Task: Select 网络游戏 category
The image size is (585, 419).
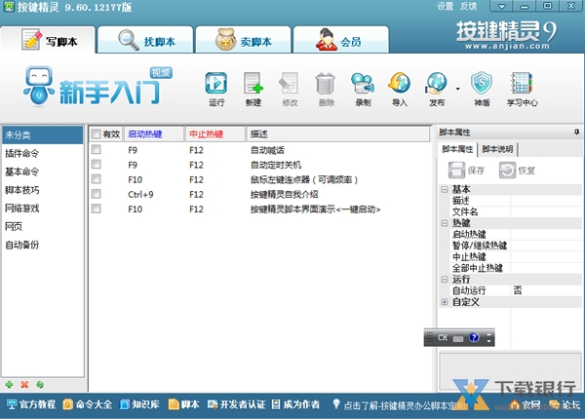Action: tap(42, 208)
